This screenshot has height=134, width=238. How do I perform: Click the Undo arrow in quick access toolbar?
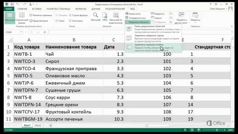click(17, 4)
